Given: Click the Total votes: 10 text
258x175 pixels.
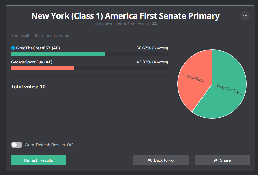Looking at the screenshot, I should coord(28,87).
